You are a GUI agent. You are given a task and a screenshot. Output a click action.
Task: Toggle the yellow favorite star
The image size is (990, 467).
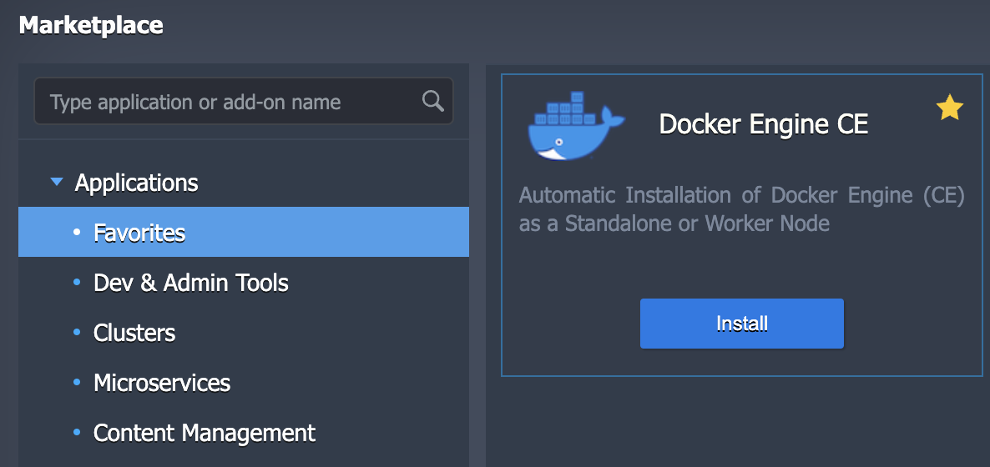tap(950, 108)
